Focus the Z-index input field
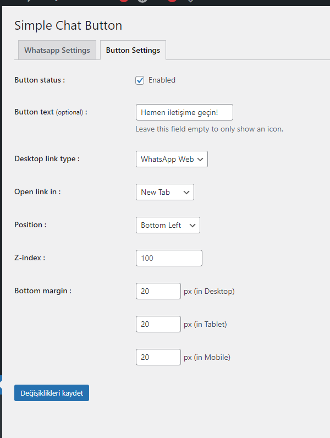330x438 pixels. pyautogui.click(x=169, y=258)
